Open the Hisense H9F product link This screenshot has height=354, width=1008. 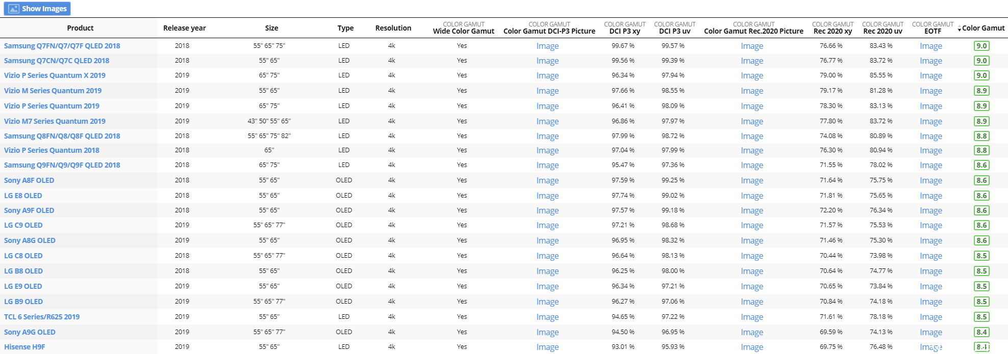click(24, 347)
